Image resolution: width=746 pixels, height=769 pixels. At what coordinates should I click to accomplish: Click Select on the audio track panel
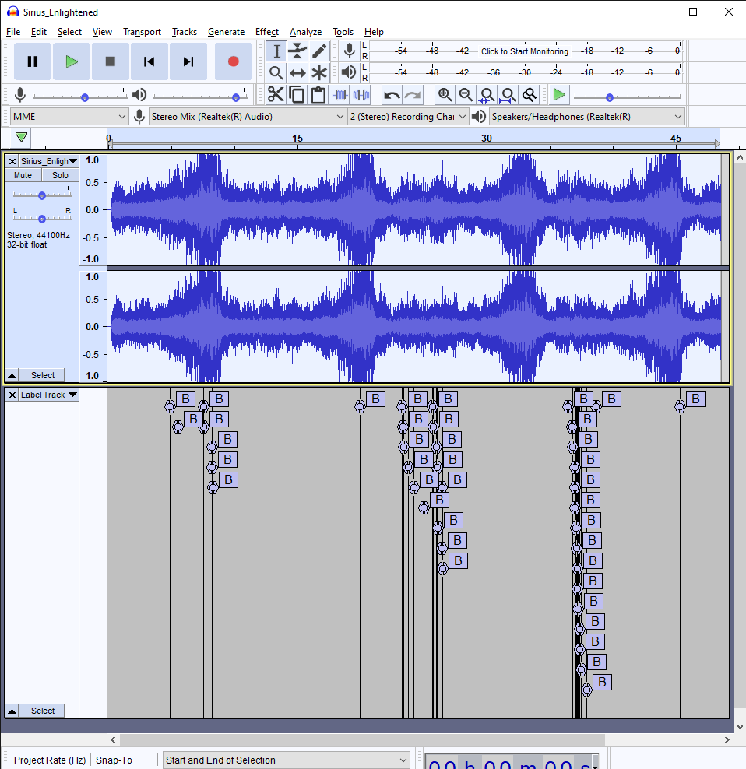pos(43,376)
